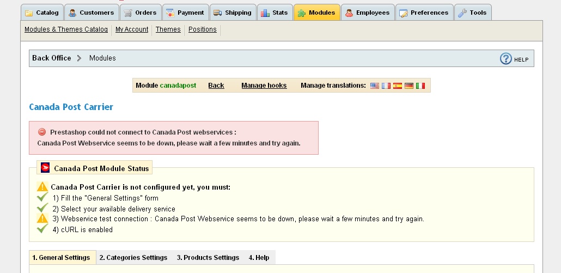Open the Stats tab
Image resolution: width=561 pixels, height=273 pixels.
click(x=275, y=13)
